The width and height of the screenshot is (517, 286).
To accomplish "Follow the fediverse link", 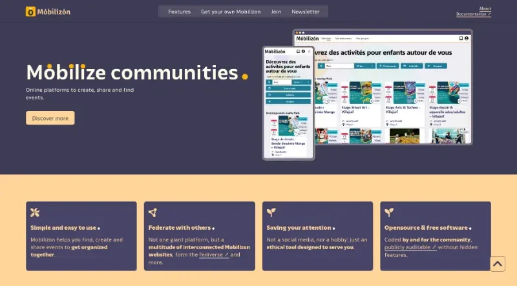I will coord(213,255).
